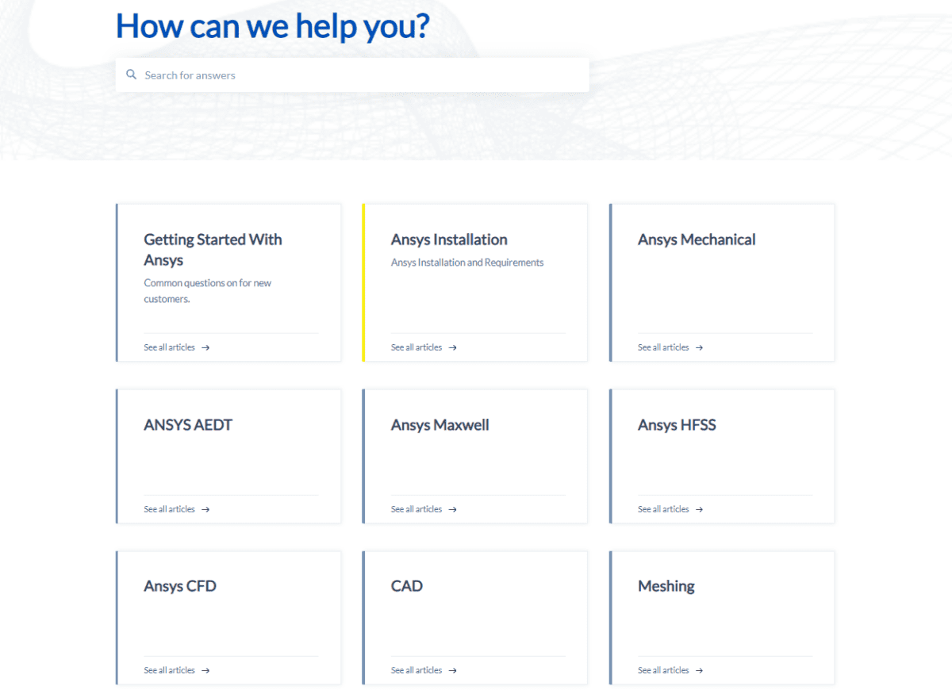952x690 pixels.
Task: Click arrow icon in Ansys HFSS card
Action: pyautogui.click(x=699, y=509)
